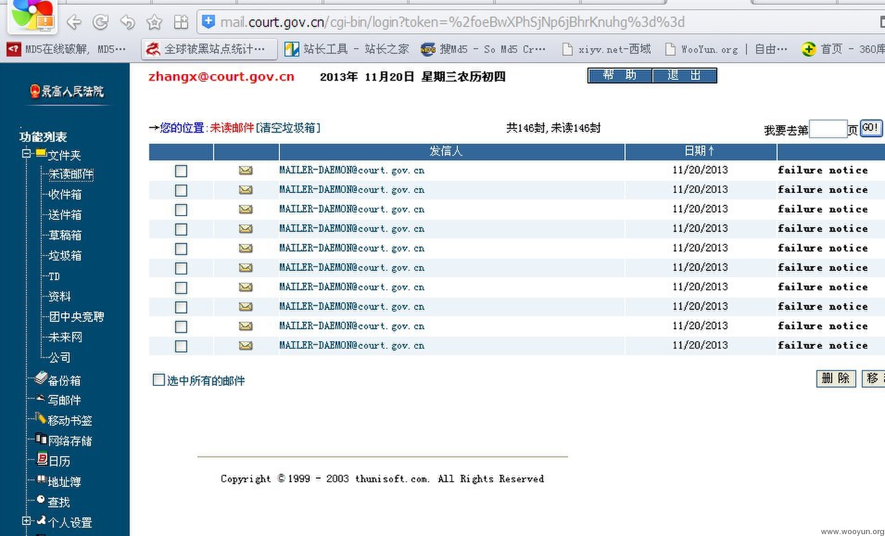Click the 移动书签 bookmark icon

tap(41, 418)
